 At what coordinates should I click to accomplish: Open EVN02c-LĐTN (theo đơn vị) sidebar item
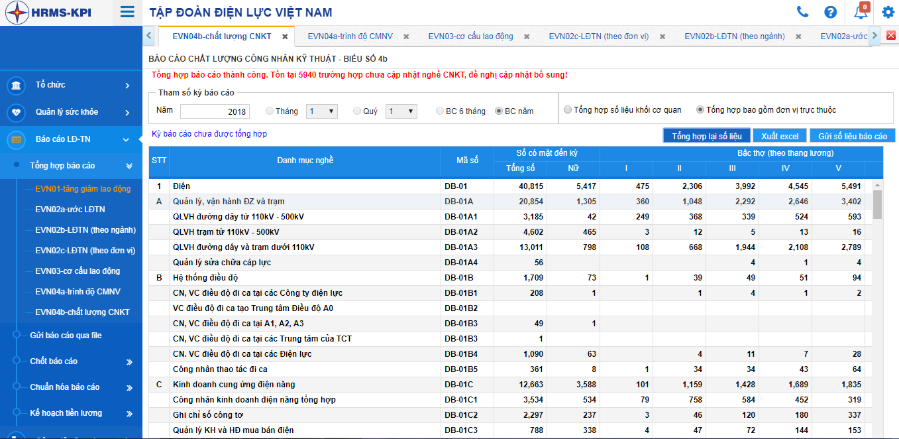(85, 251)
